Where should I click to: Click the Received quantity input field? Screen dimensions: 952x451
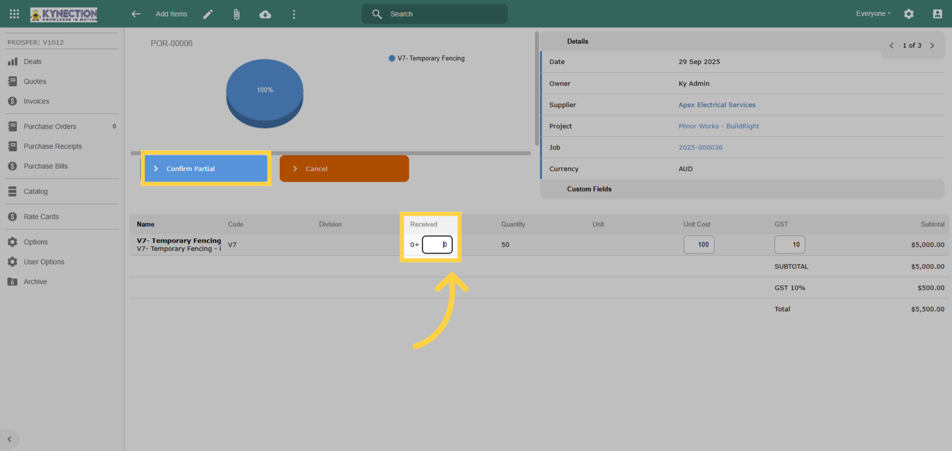[437, 245]
